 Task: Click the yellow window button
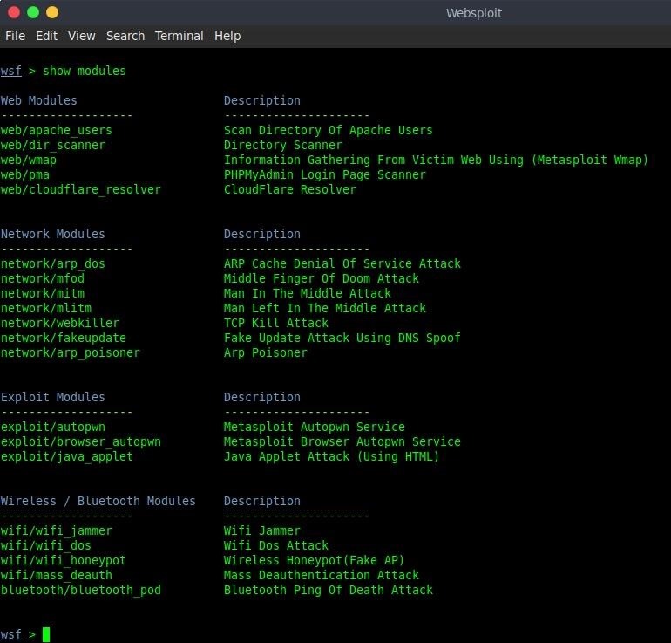pos(52,12)
